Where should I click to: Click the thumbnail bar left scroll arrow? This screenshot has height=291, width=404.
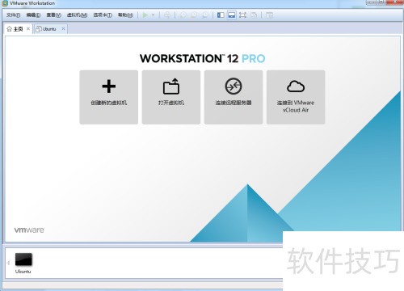click(8, 263)
